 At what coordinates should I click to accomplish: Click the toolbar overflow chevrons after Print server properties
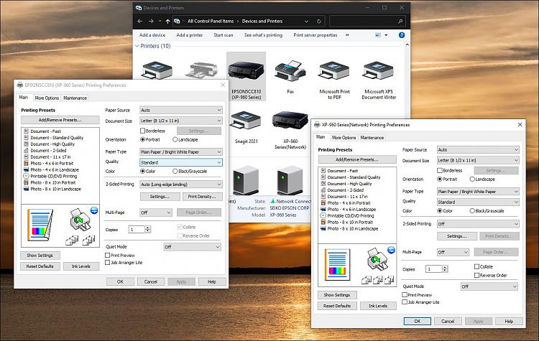point(347,35)
